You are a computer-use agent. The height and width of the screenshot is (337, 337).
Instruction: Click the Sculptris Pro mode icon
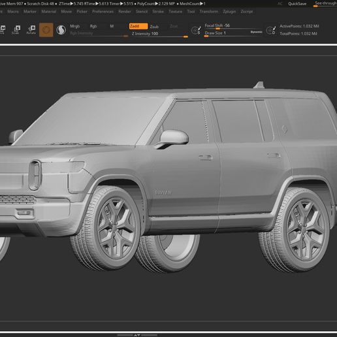coord(61,30)
